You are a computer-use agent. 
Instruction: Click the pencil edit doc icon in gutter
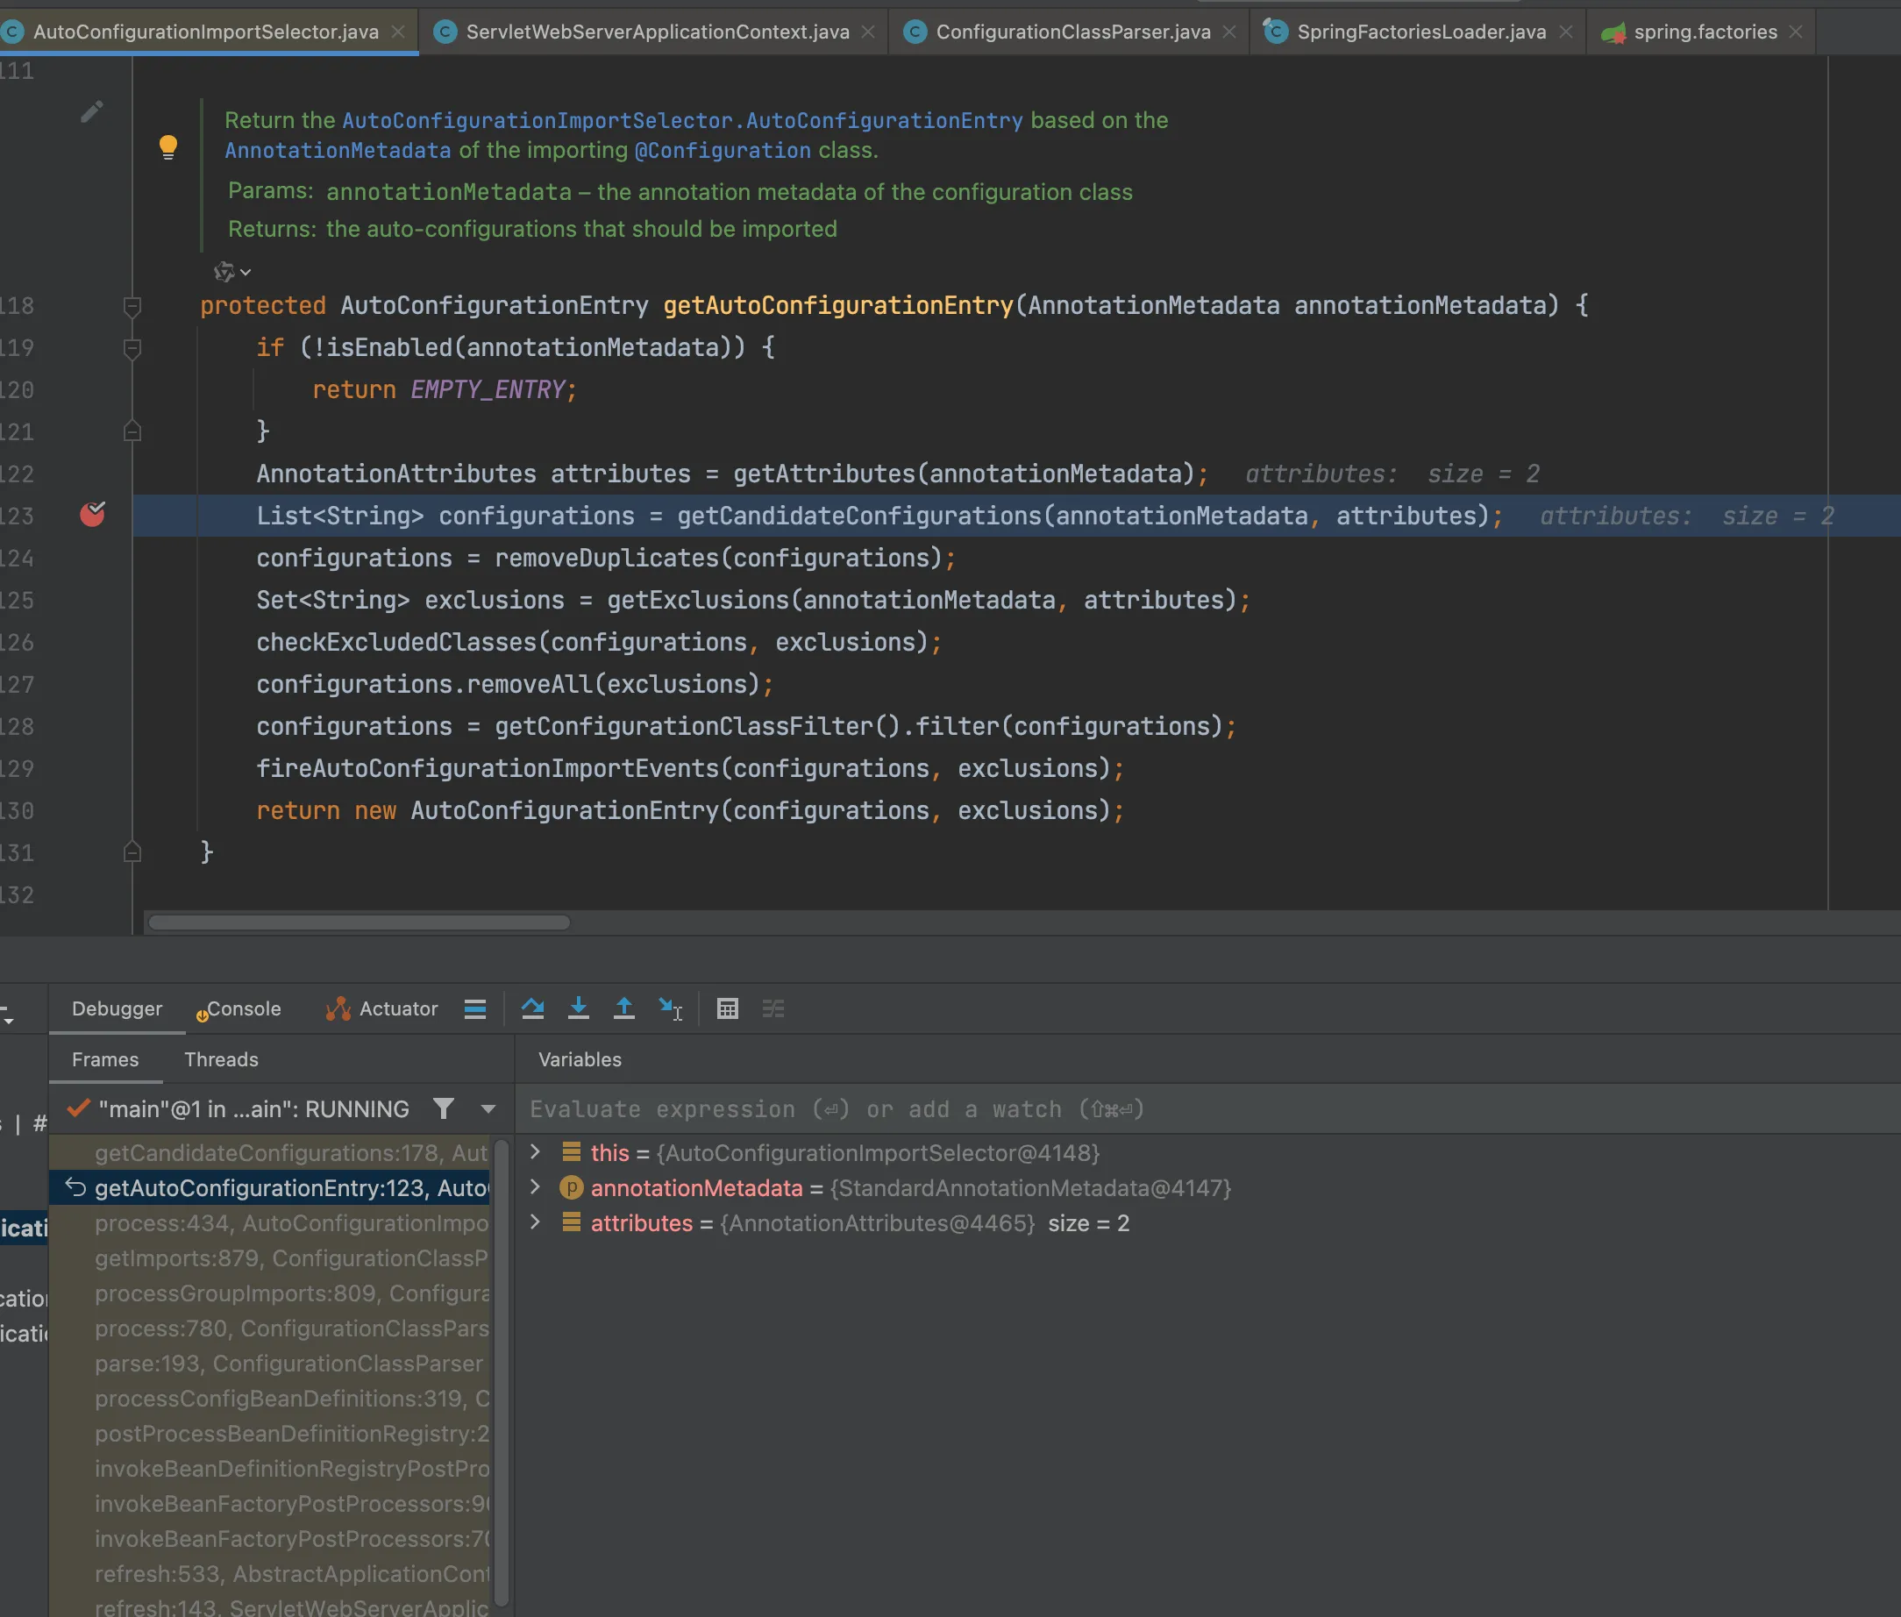pyautogui.click(x=90, y=112)
